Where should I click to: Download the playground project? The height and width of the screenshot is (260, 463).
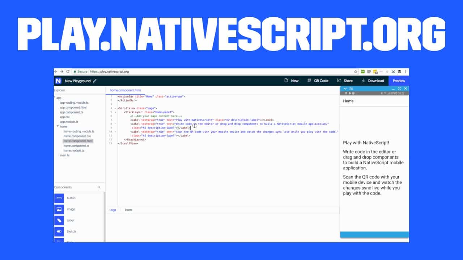(373, 81)
